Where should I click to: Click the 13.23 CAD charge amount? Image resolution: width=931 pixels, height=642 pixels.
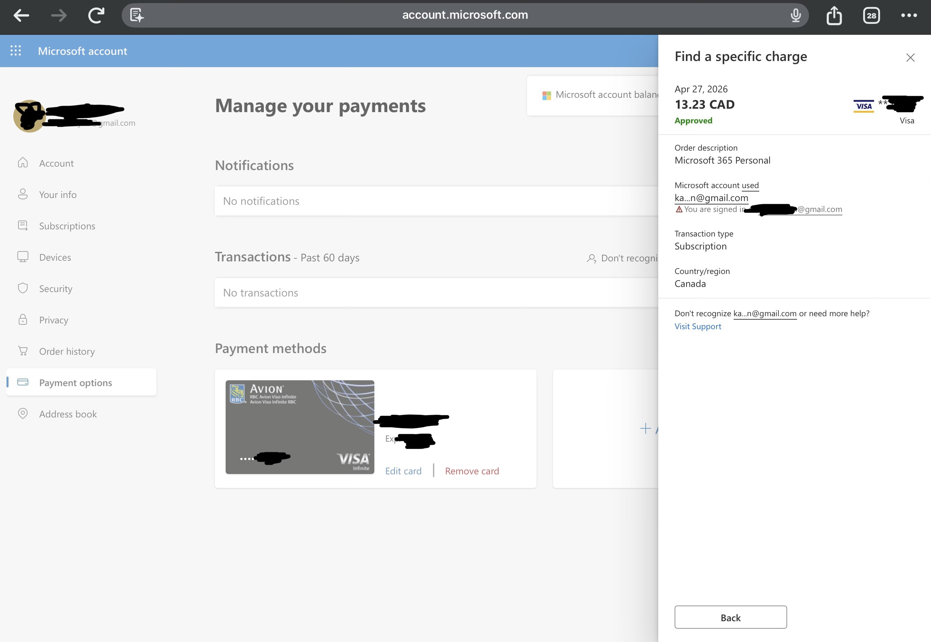pos(705,105)
